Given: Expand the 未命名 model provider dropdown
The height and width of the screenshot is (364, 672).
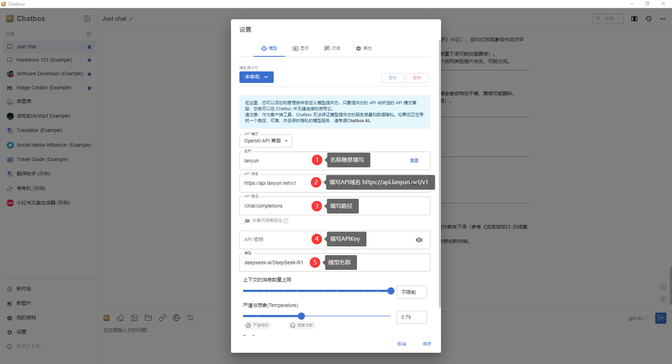Looking at the screenshot, I should tap(256, 77).
